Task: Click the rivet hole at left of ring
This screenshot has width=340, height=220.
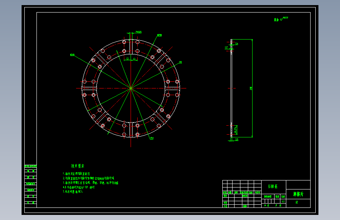Action: click(x=84, y=81)
